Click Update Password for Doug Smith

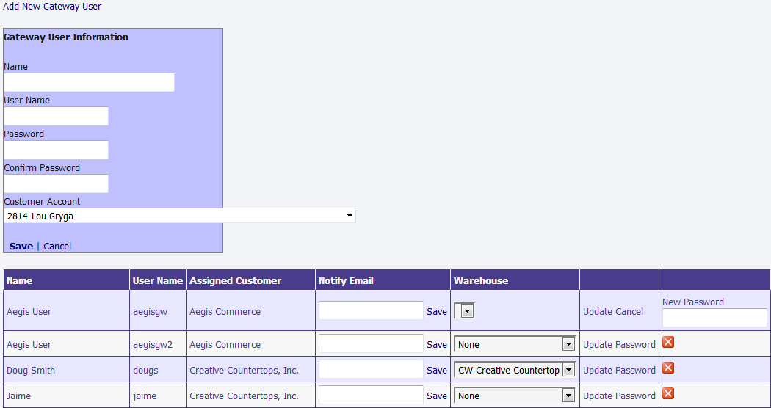point(619,371)
